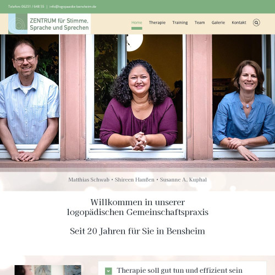Open the Therapie menu
275x275 pixels.
pos(157,23)
